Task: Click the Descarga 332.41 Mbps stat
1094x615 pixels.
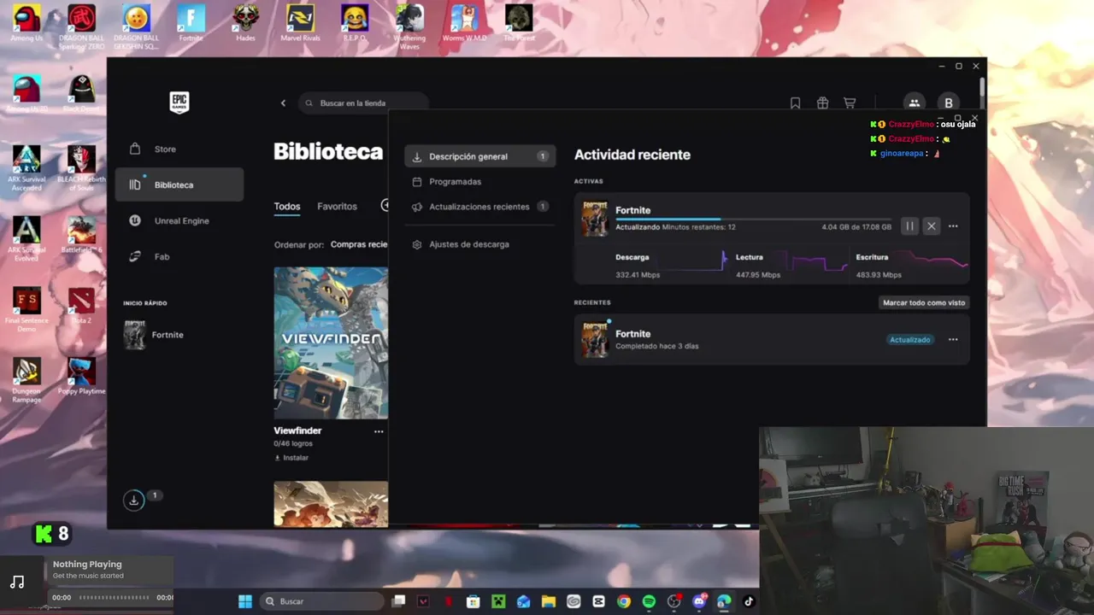Action: [637, 266]
